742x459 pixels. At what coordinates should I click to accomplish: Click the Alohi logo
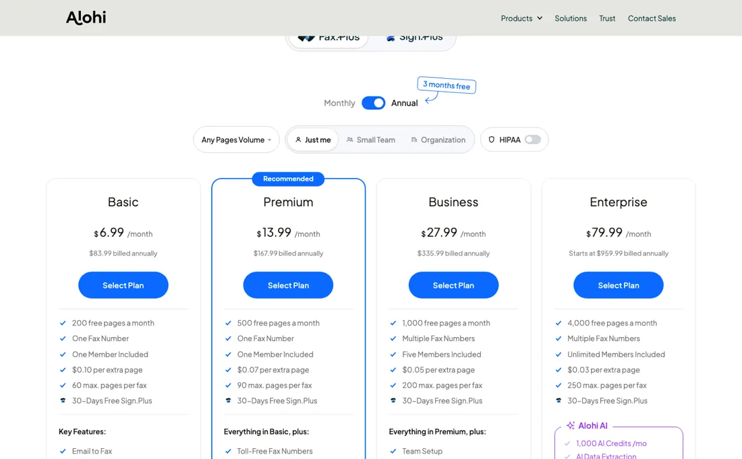point(86,18)
